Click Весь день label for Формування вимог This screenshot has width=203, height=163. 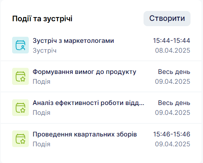tap(174, 72)
